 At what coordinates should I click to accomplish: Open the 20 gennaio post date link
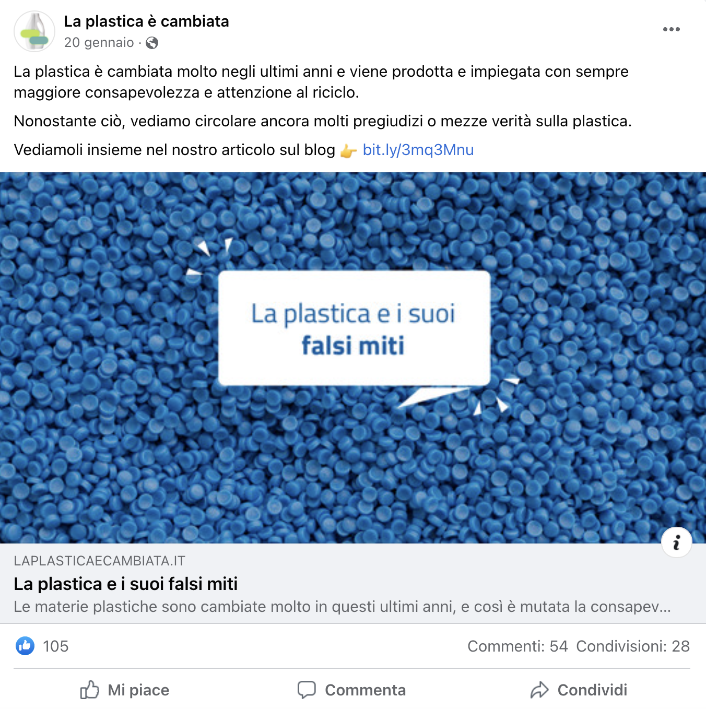[99, 43]
